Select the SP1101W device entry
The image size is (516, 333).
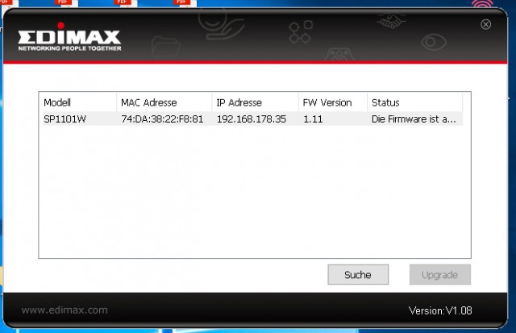coord(252,119)
